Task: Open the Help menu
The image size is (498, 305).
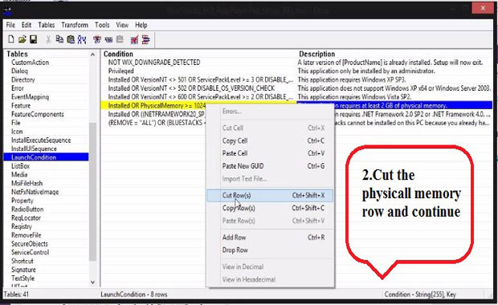Action: coord(141,25)
